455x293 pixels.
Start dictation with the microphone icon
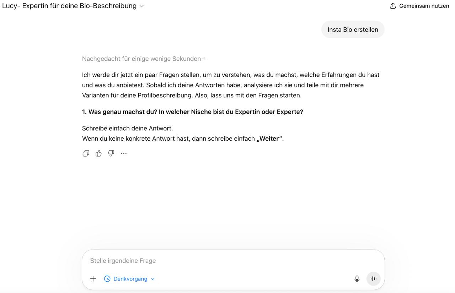pos(357,279)
